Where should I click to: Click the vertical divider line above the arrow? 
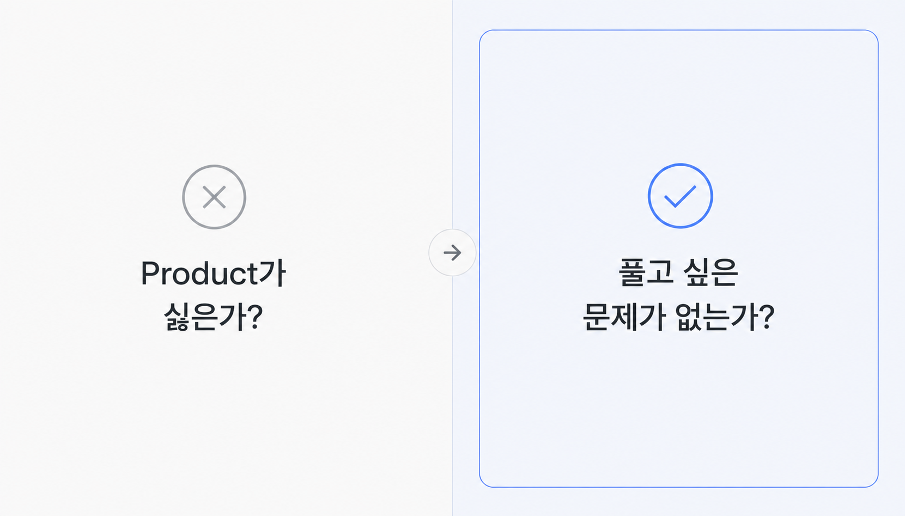(x=452, y=114)
